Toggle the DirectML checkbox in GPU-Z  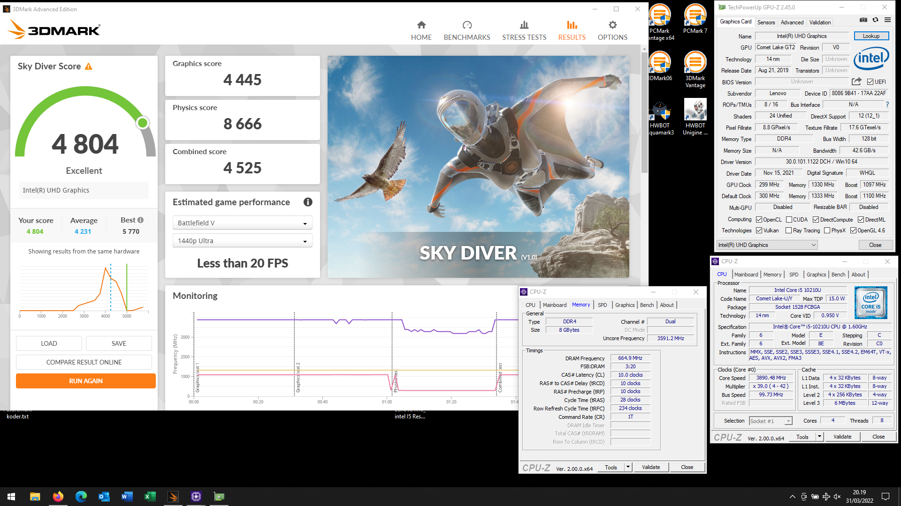click(x=861, y=220)
